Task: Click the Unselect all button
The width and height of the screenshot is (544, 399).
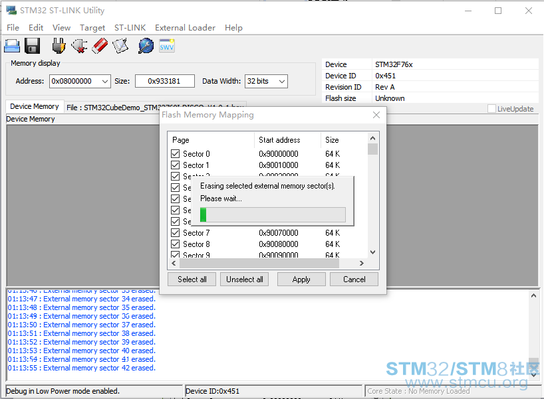Action: 245,279
